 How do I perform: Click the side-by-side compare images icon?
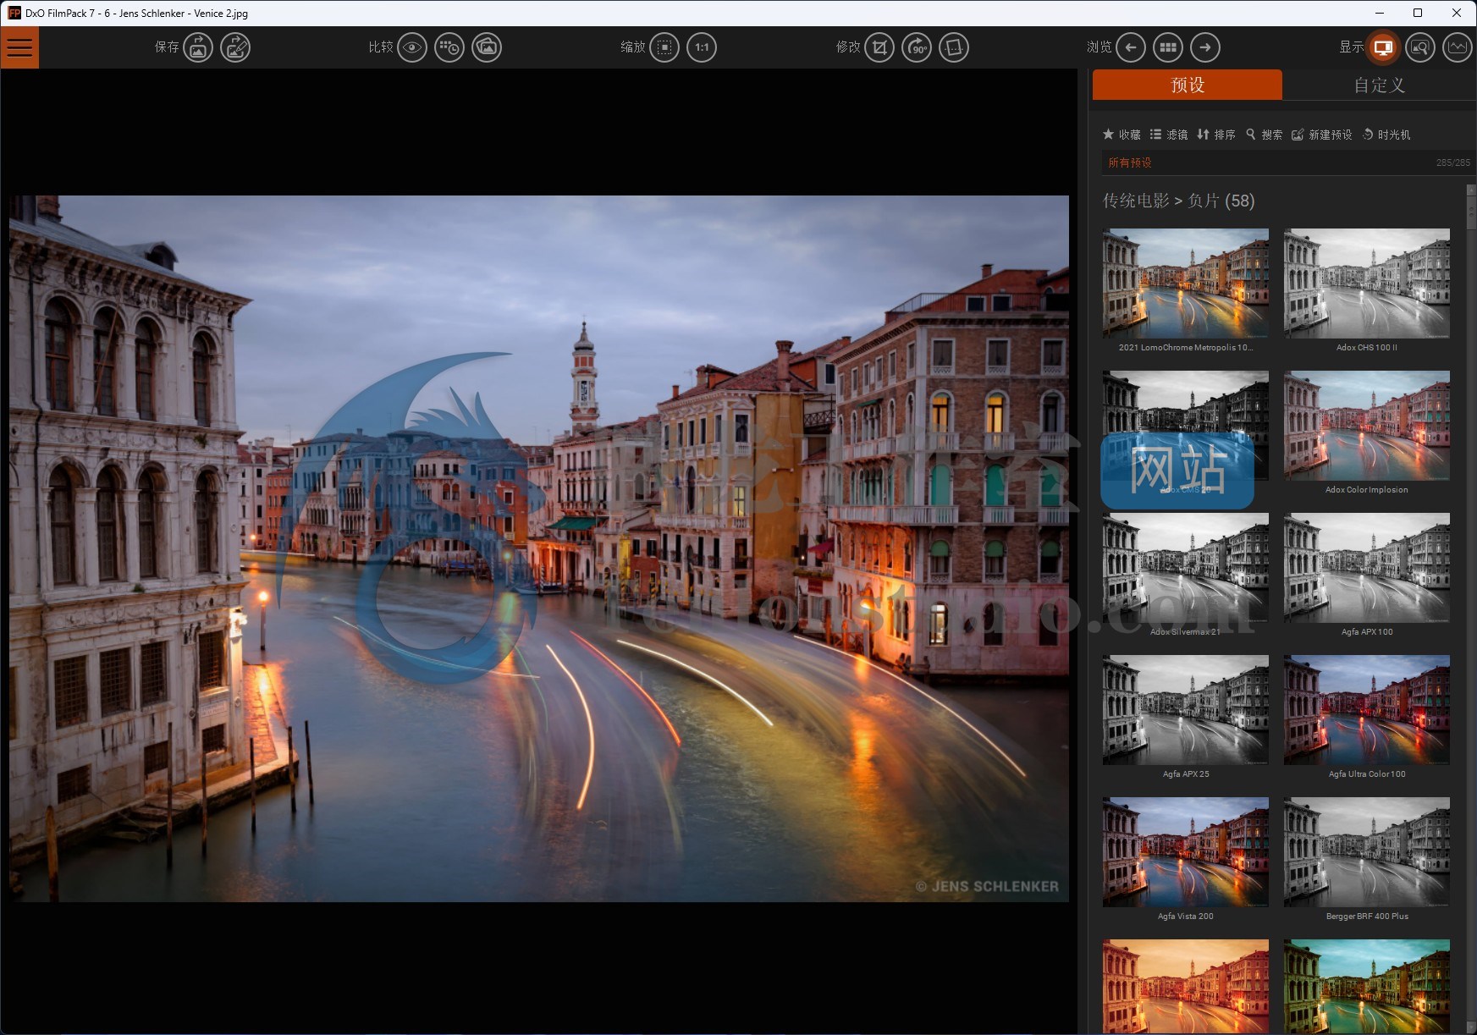(487, 47)
